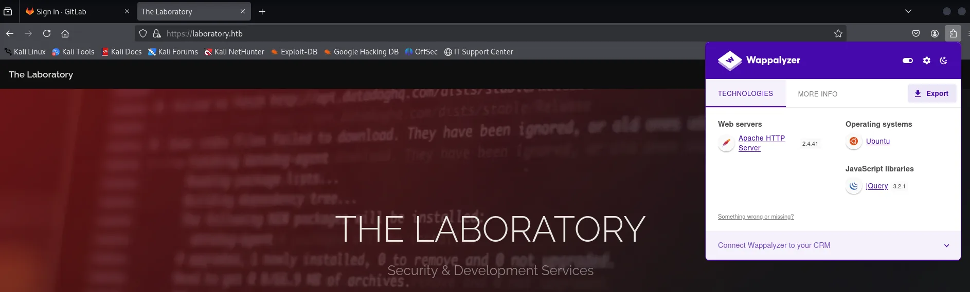The image size is (970, 292).
Task: Click Security & Development Services tagline
Action: click(x=490, y=270)
